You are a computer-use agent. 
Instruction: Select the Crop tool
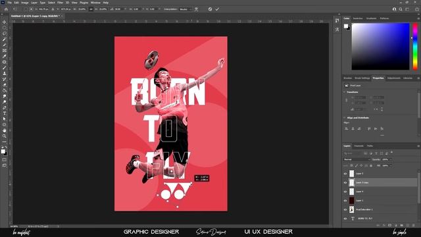pos(5,45)
